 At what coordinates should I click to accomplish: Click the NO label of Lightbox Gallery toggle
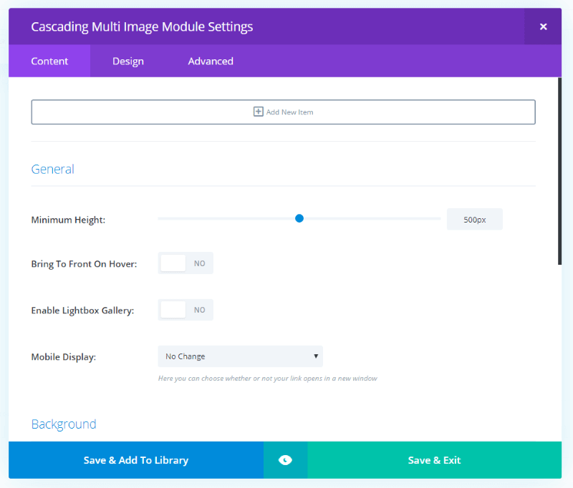pyautogui.click(x=200, y=310)
